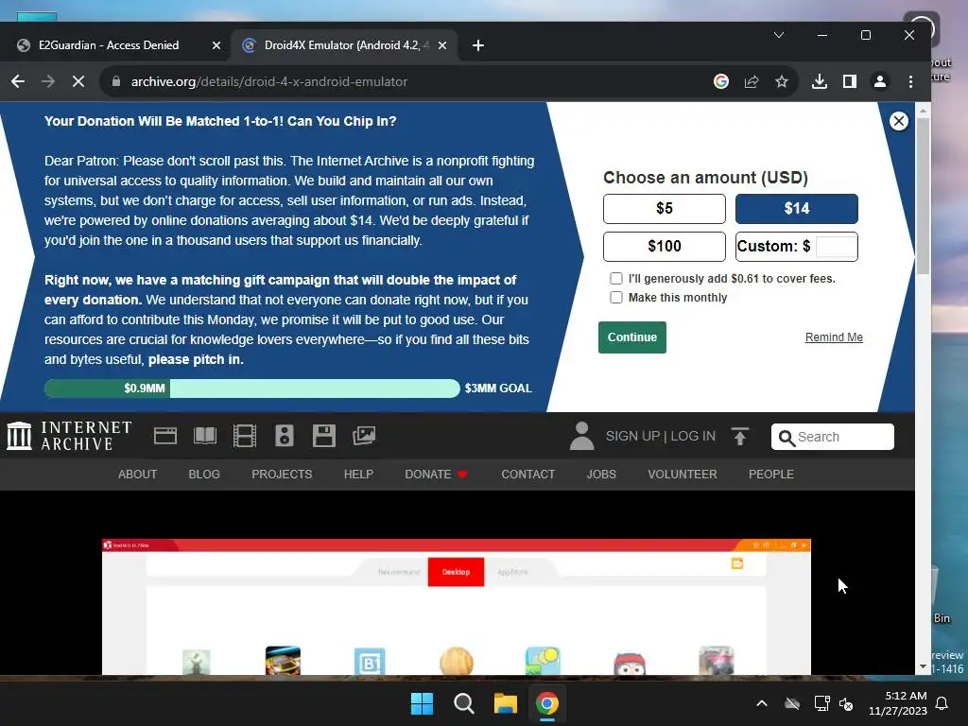Image resolution: width=968 pixels, height=726 pixels.
Task: Open the Images icon in the Archive navbar
Action: tap(364, 436)
